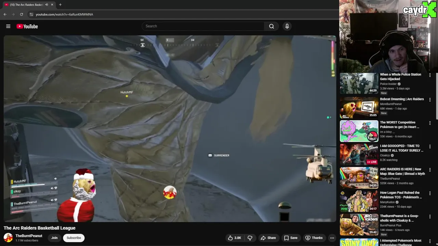Click 'ManyKudos' channel name
Viewport: 438px width, 246px height.
387,202
